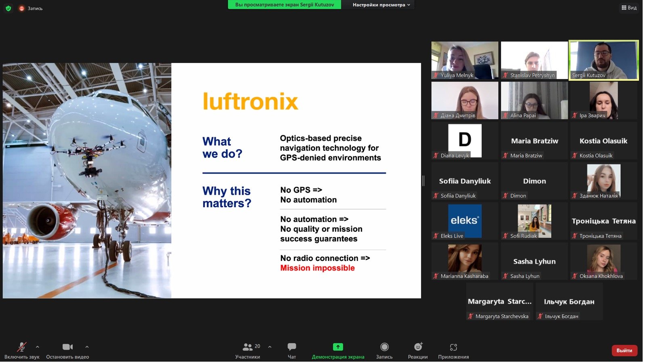Open Настройки просмотра view options dropdown
Screen dimensions: 646x363
(x=381, y=5)
